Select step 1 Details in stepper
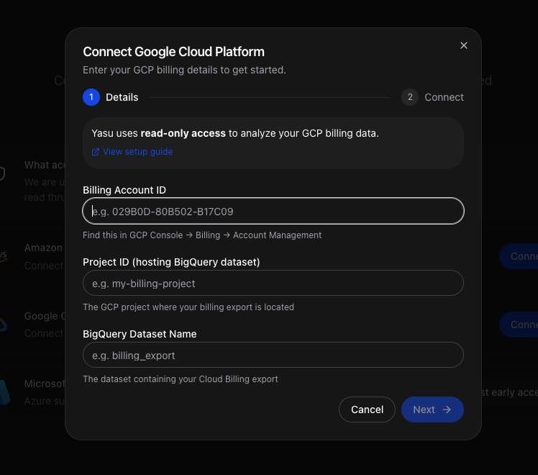538x475 pixels. tap(111, 97)
